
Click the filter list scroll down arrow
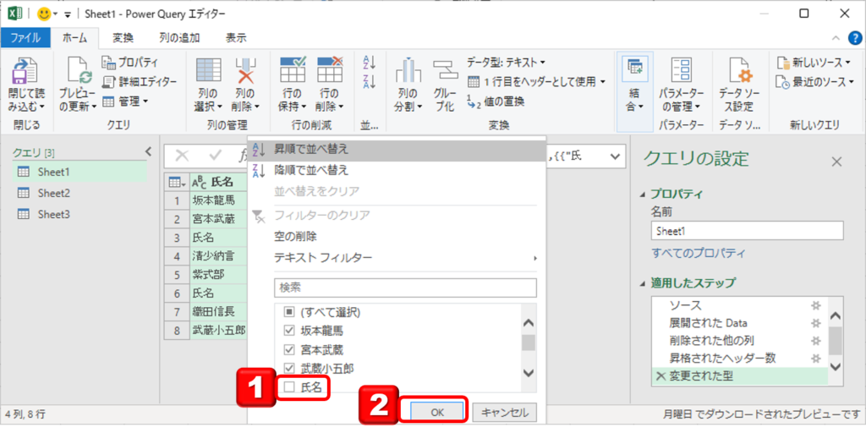529,373
